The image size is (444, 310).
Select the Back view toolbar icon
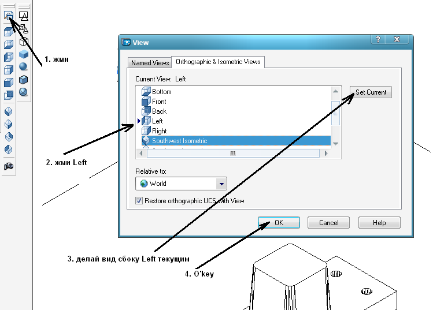pos(9,95)
